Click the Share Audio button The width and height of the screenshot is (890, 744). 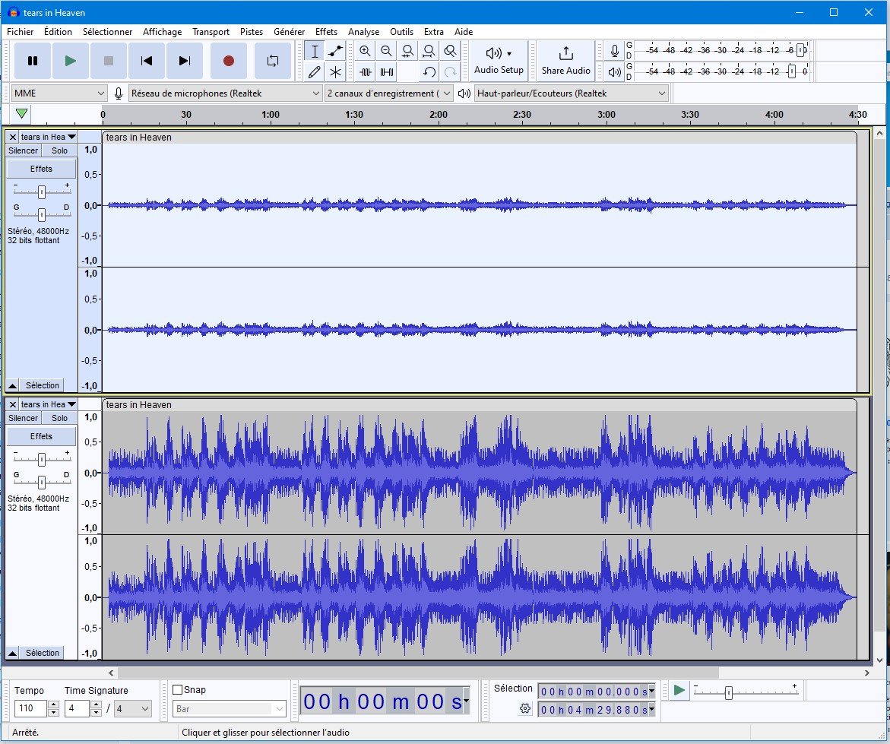[x=566, y=61]
